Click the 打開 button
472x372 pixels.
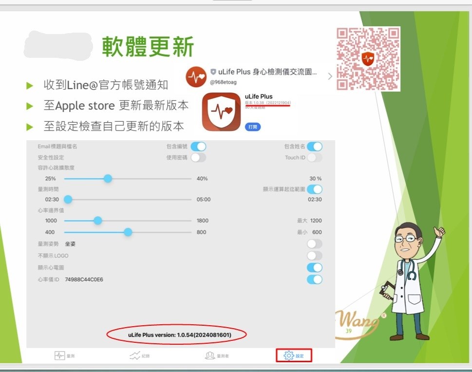point(252,127)
